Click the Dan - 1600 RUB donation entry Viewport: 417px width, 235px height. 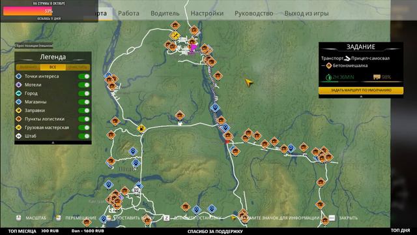(88, 231)
